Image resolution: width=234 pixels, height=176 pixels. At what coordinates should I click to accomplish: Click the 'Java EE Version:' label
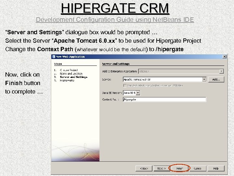tap(112, 93)
